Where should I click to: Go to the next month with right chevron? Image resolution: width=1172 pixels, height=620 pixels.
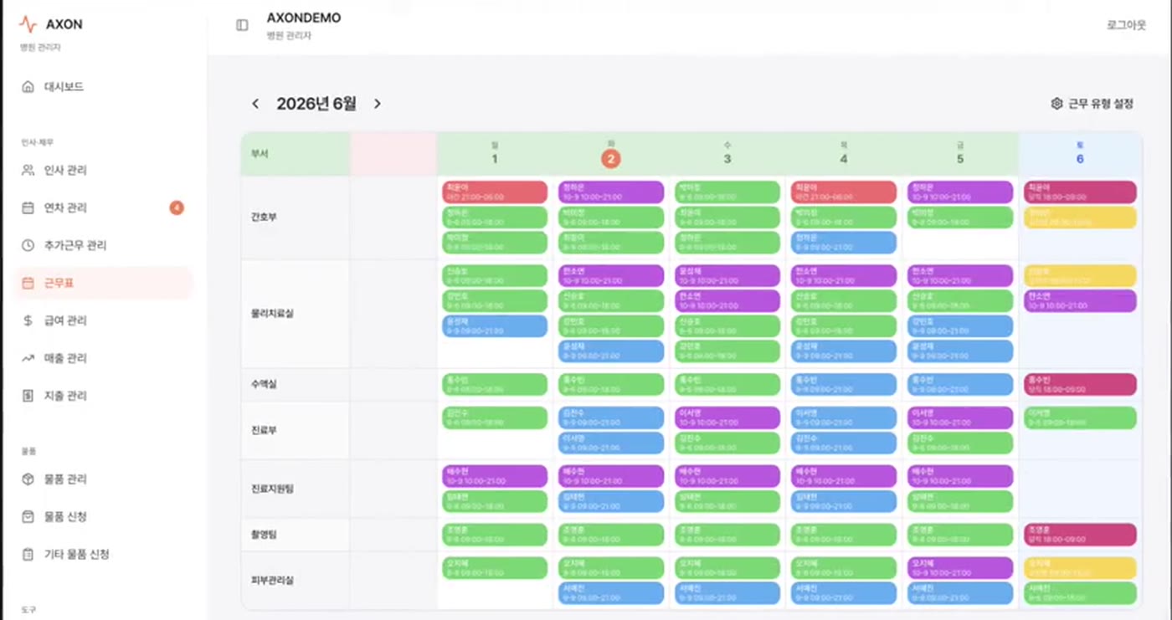pos(378,104)
